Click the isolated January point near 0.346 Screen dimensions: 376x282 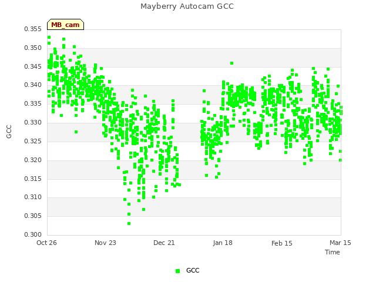tap(232, 63)
